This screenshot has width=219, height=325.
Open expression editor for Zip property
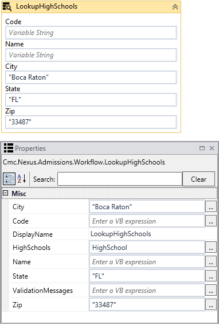coord(211,304)
